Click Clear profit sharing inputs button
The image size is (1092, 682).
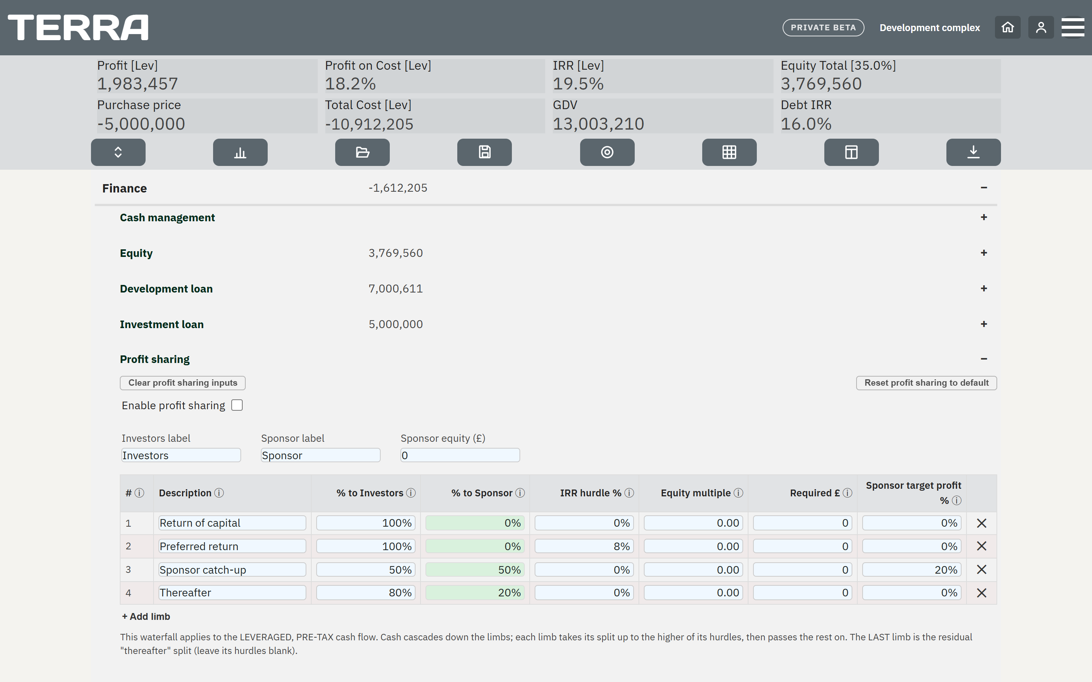click(x=183, y=383)
